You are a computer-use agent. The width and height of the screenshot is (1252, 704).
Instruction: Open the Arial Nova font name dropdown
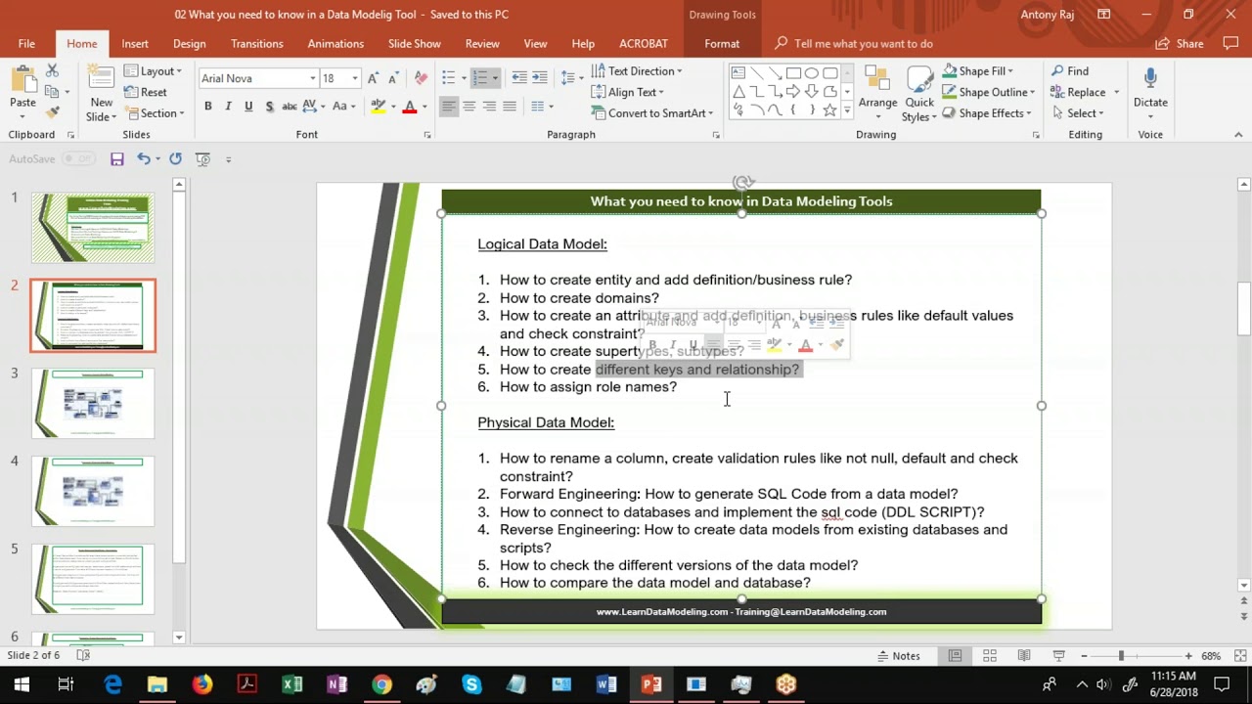313,78
